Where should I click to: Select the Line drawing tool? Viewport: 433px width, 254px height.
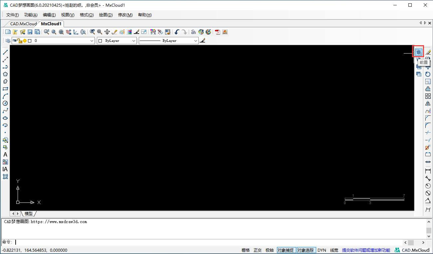click(5, 52)
